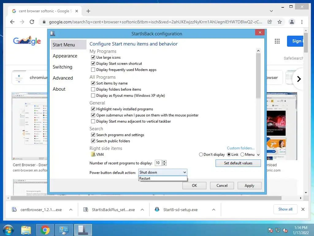Click the padlock site info icon

point(44,22)
